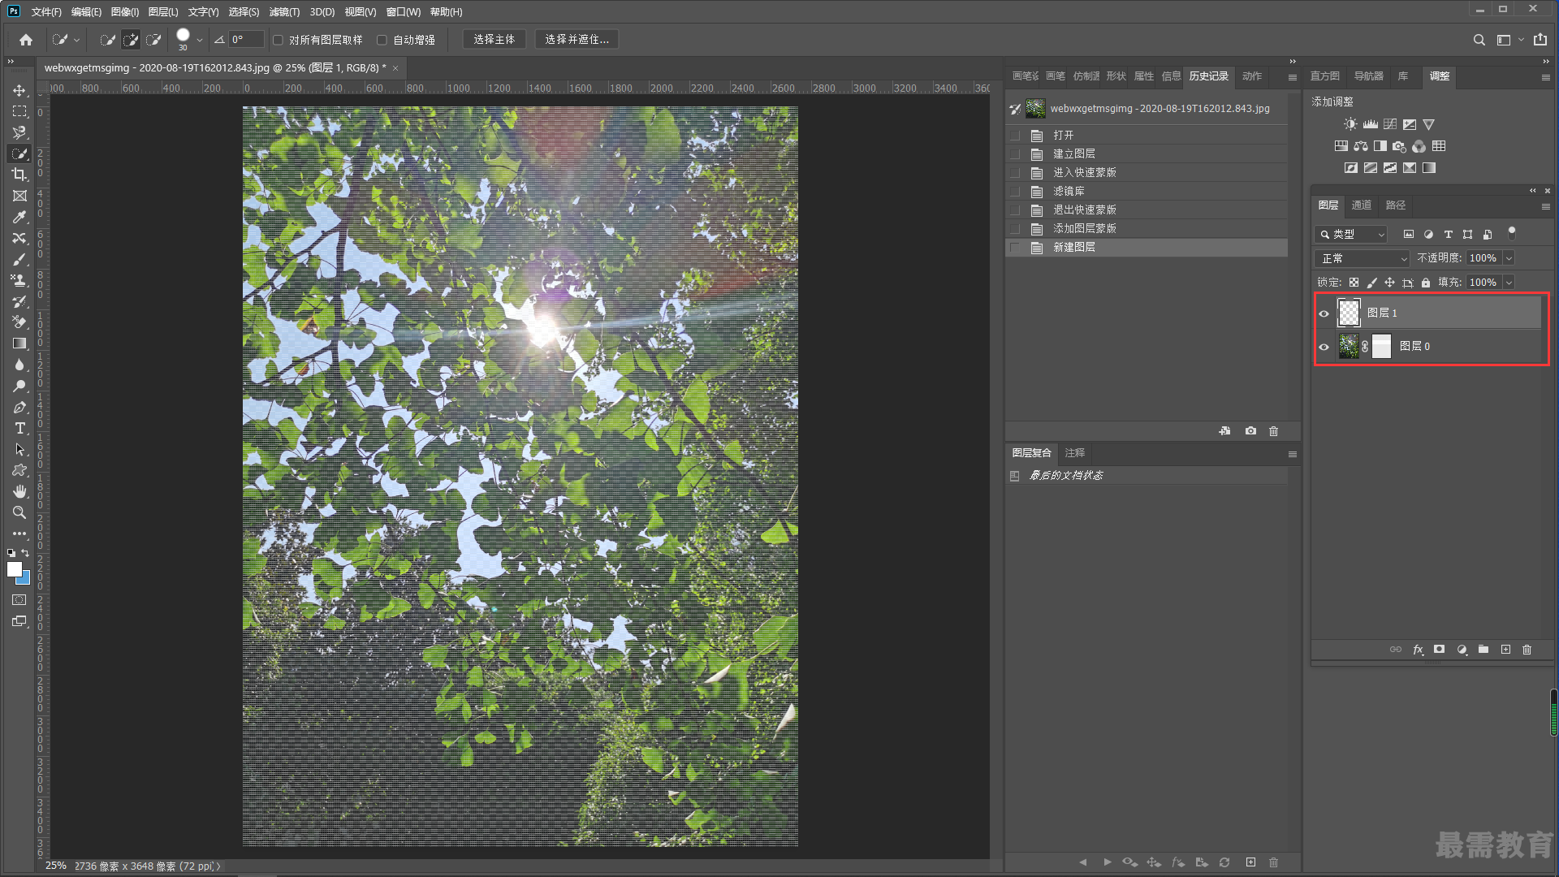
Task: Choose Add to selection brush mode
Action: pos(130,39)
